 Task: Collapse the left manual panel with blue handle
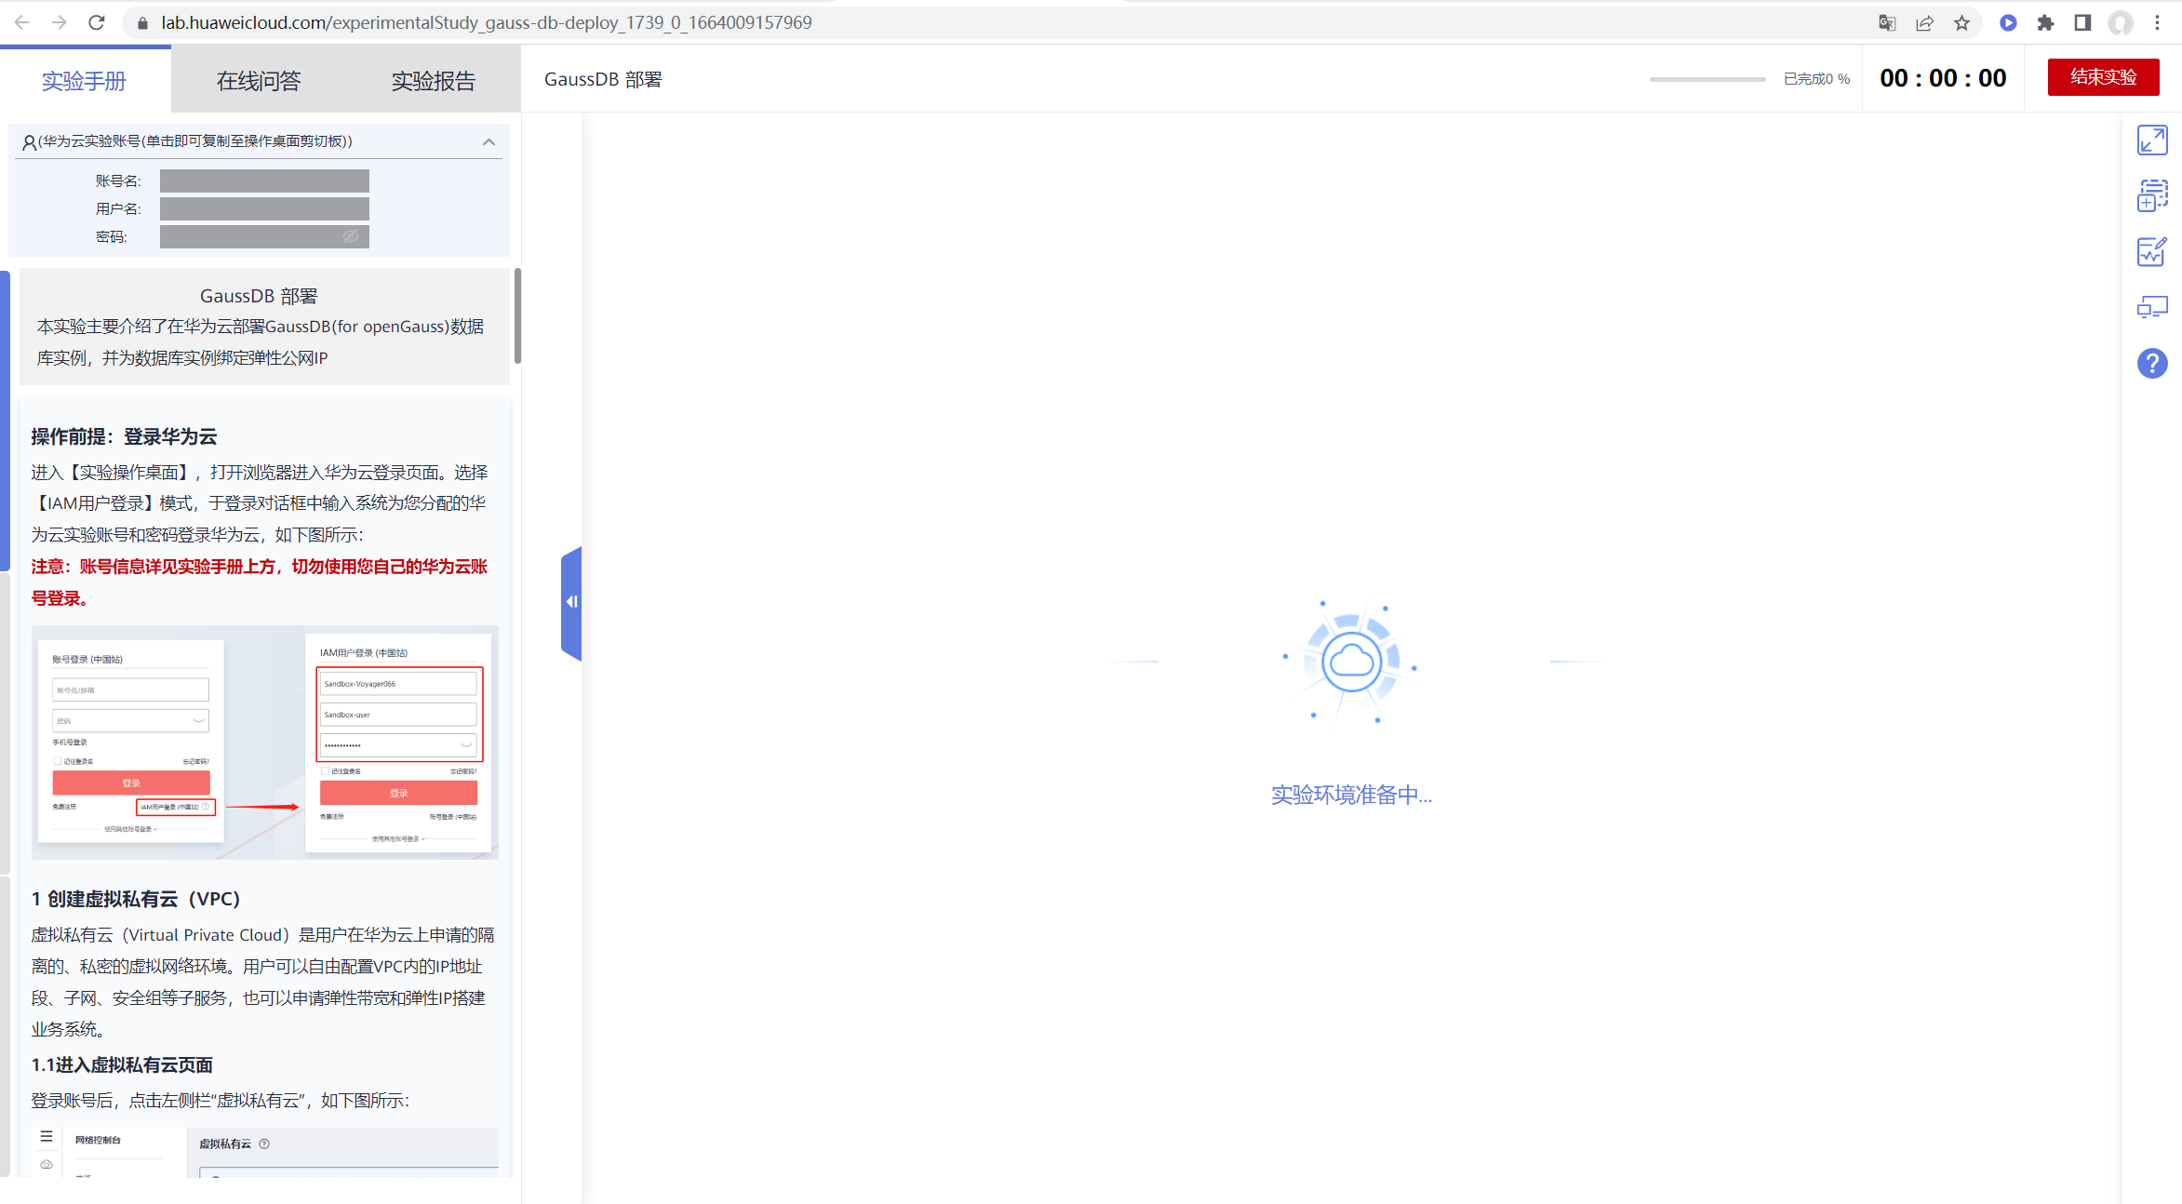[x=571, y=602]
